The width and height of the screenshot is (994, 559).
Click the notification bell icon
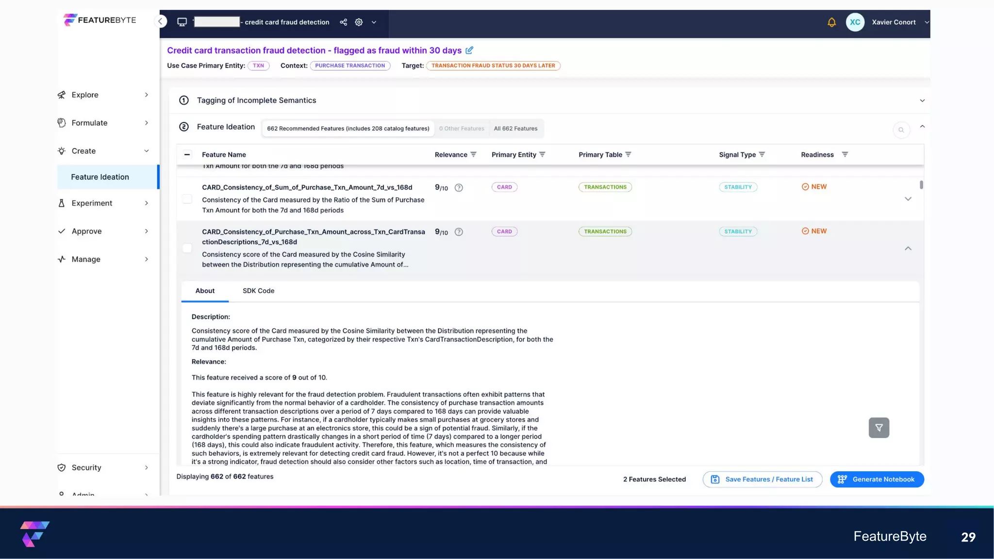pos(831,22)
